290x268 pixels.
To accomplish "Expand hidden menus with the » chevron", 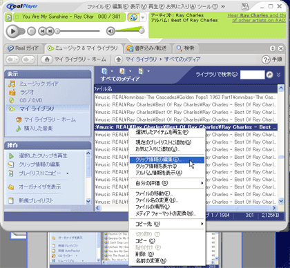I will tap(223, 7).
